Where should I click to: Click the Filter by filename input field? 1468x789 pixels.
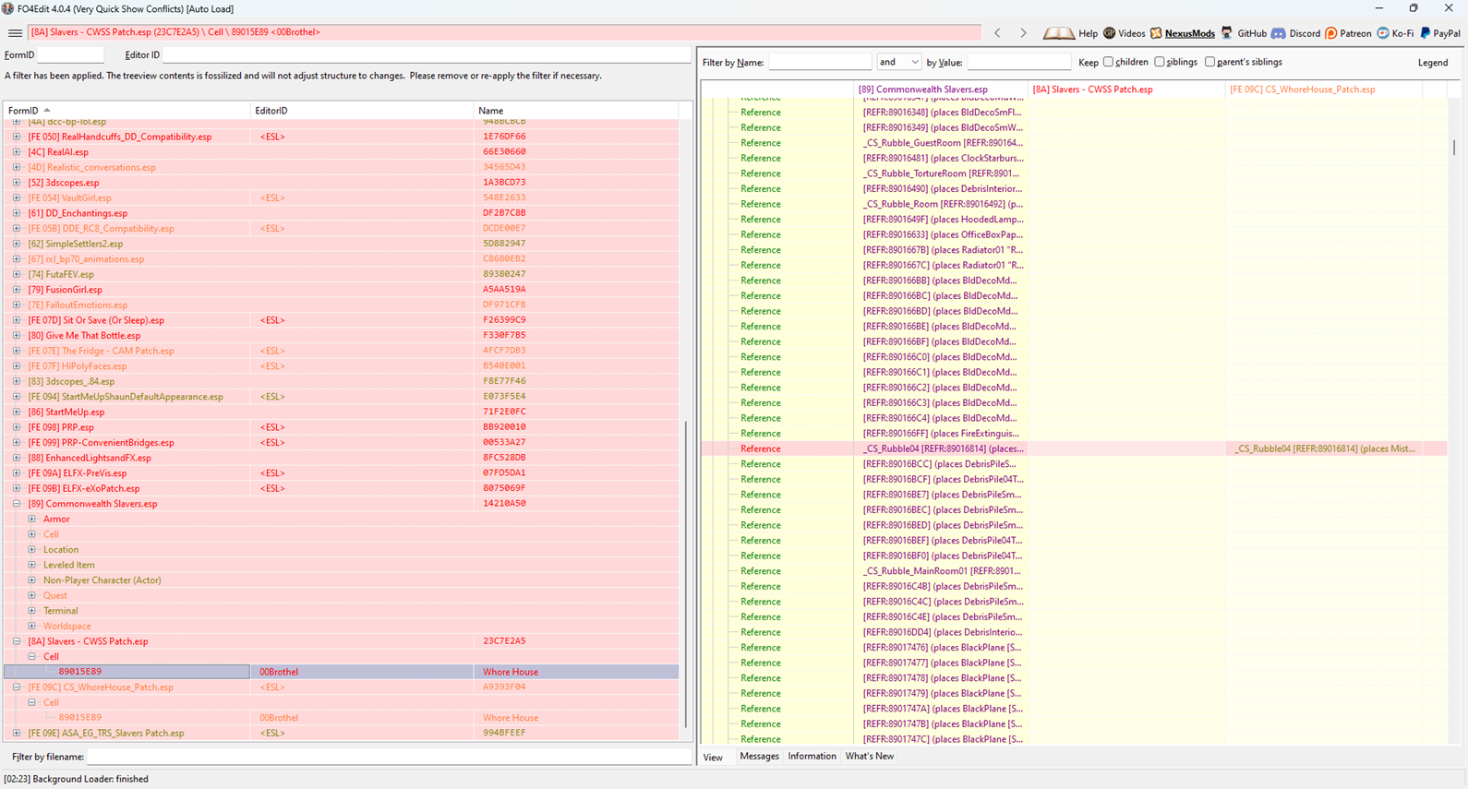tap(389, 757)
